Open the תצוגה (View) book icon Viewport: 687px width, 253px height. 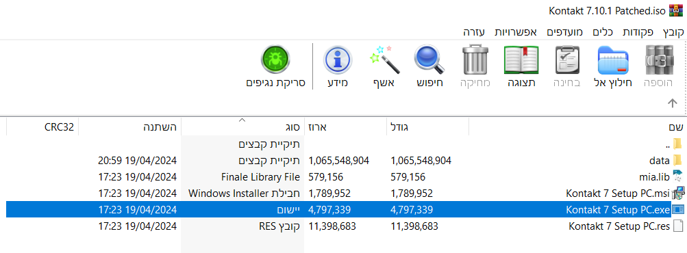(x=521, y=59)
